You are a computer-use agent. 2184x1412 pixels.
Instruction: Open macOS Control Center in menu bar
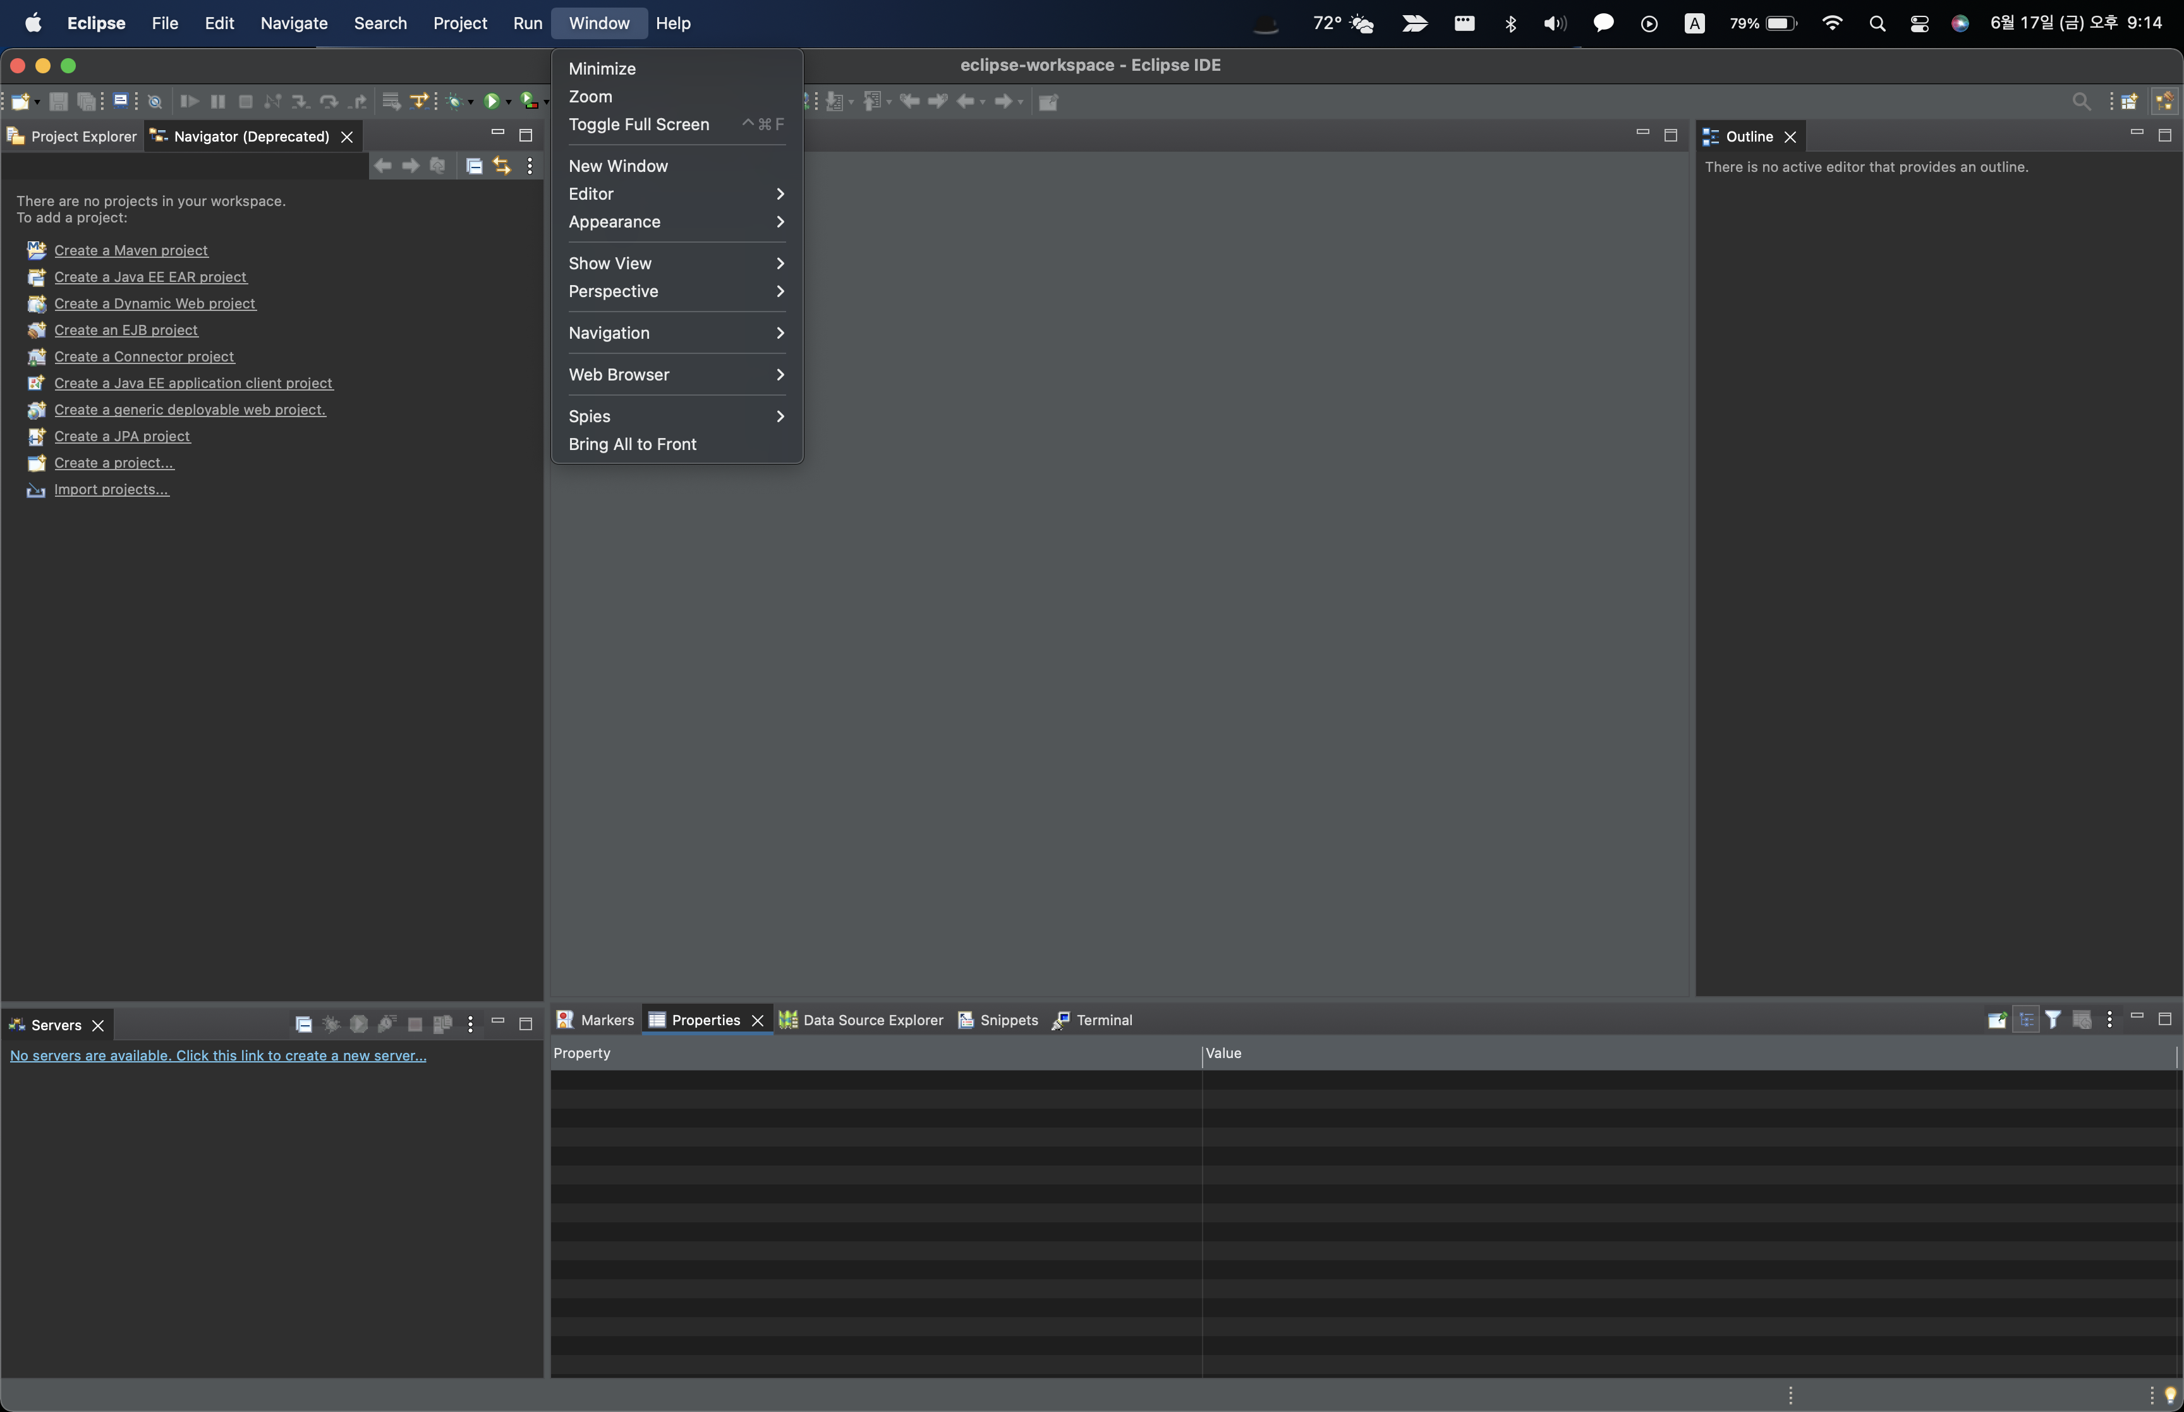pos(1919,24)
